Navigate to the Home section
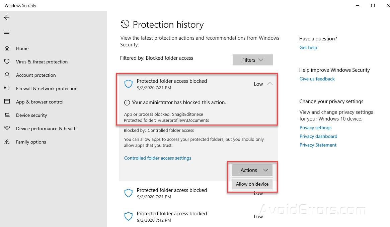 click(x=22, y=48)
